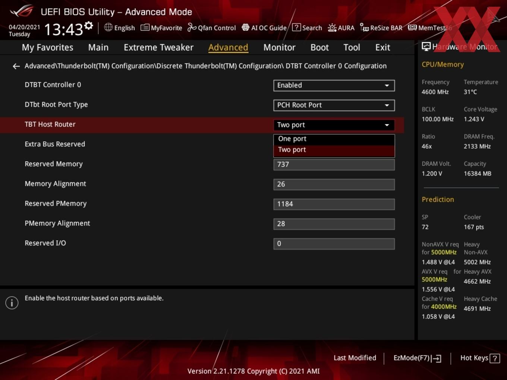Open MyFavorite list icon

(x=145, y=28)
